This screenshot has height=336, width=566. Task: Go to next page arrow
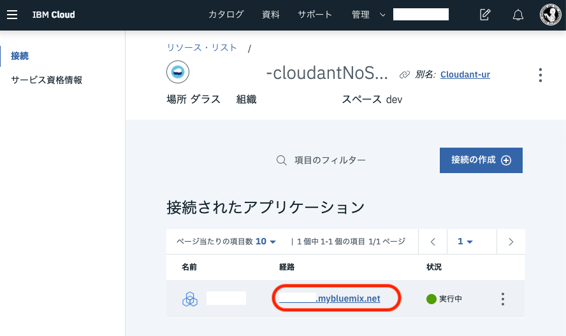[x=511, y=242]
